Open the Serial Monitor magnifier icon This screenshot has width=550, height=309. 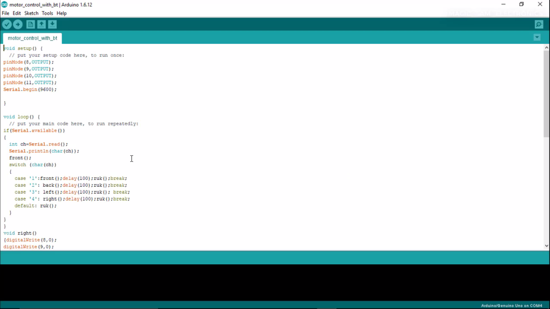[x=539, y=25]
